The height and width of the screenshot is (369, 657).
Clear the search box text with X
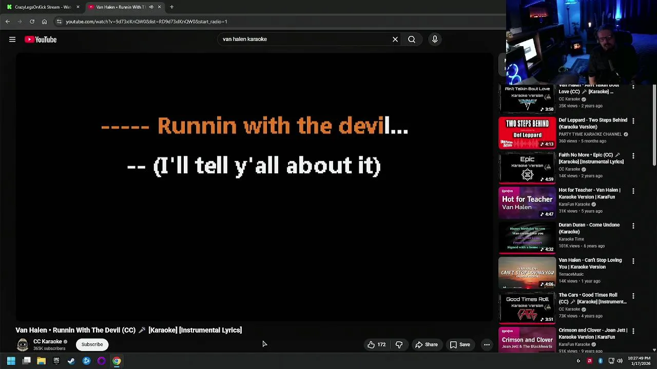pos(395,39)
